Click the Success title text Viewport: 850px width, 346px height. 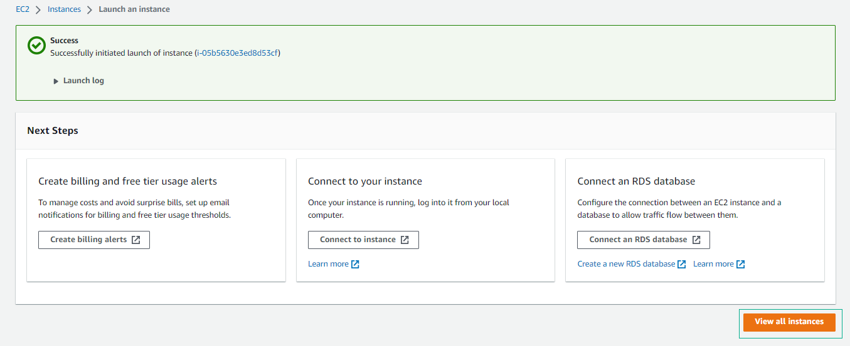tap(64, 41)
